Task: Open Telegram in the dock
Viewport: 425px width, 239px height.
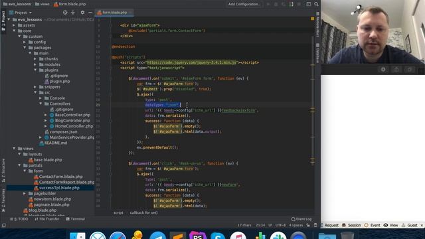Action: [157, 235]
